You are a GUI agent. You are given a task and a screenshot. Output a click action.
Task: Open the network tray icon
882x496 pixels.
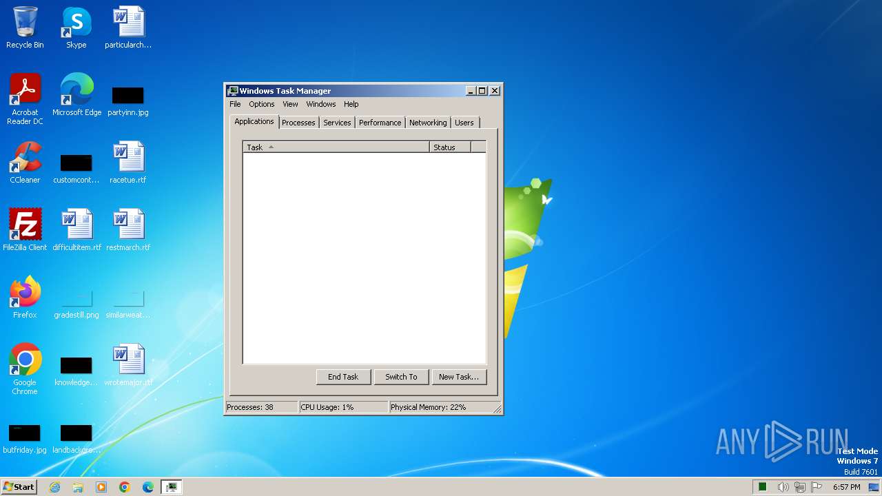(x=800, y=487)
